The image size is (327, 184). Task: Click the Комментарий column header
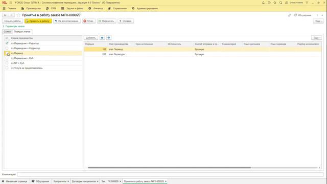pyautogui.click(x=231, y=44)
